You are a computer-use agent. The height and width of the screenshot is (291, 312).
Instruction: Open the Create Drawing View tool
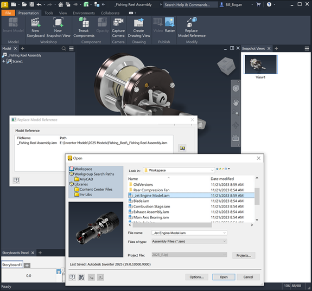coord(139,22)
